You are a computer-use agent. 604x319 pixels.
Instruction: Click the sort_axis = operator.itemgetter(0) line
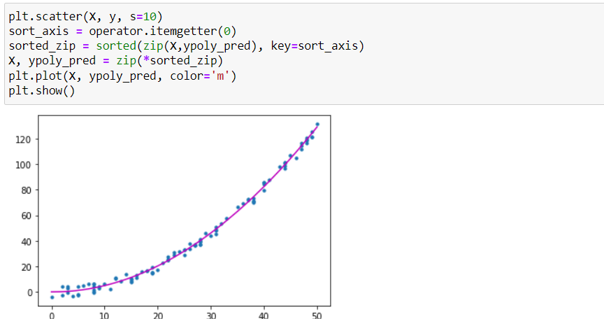122,31
